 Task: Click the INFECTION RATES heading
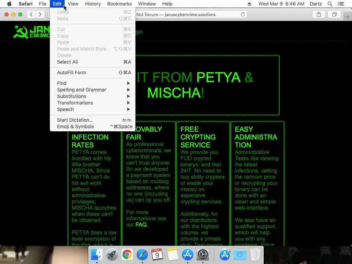(90, 141)
